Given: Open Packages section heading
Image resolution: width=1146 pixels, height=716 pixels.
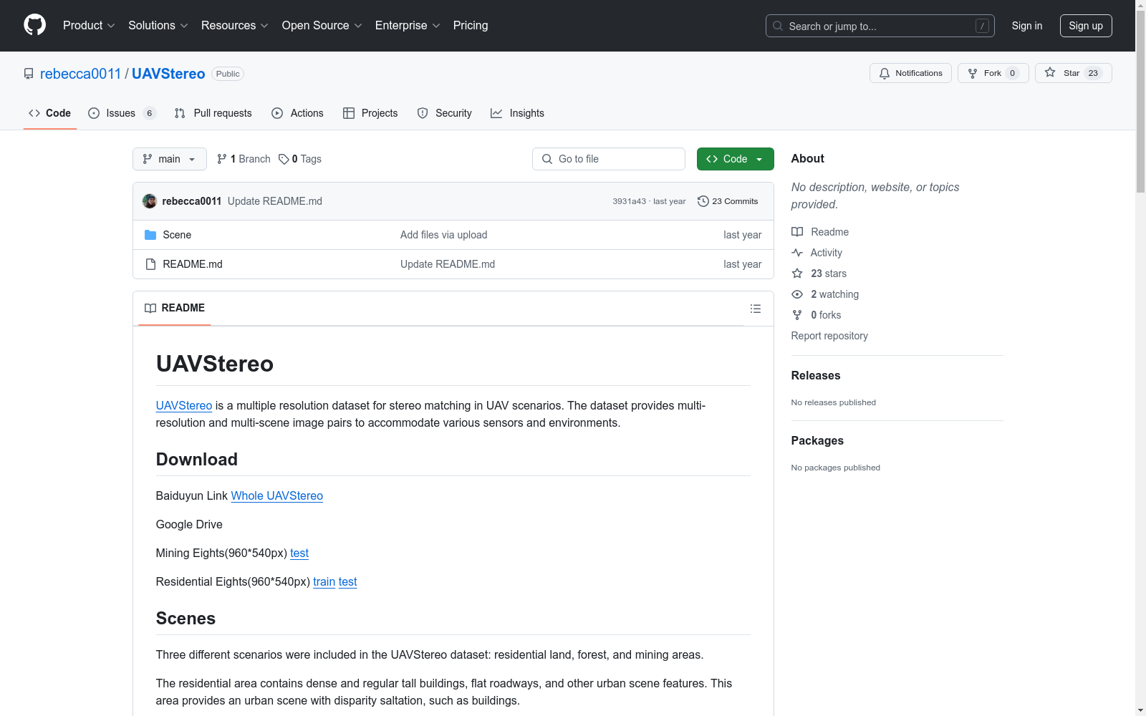Looking at the screenshot, I should click(x=817, y=440).
